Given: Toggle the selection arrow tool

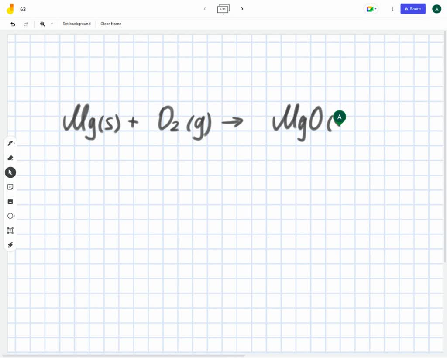Looking at the screenshot, I should tap(10, 172).
